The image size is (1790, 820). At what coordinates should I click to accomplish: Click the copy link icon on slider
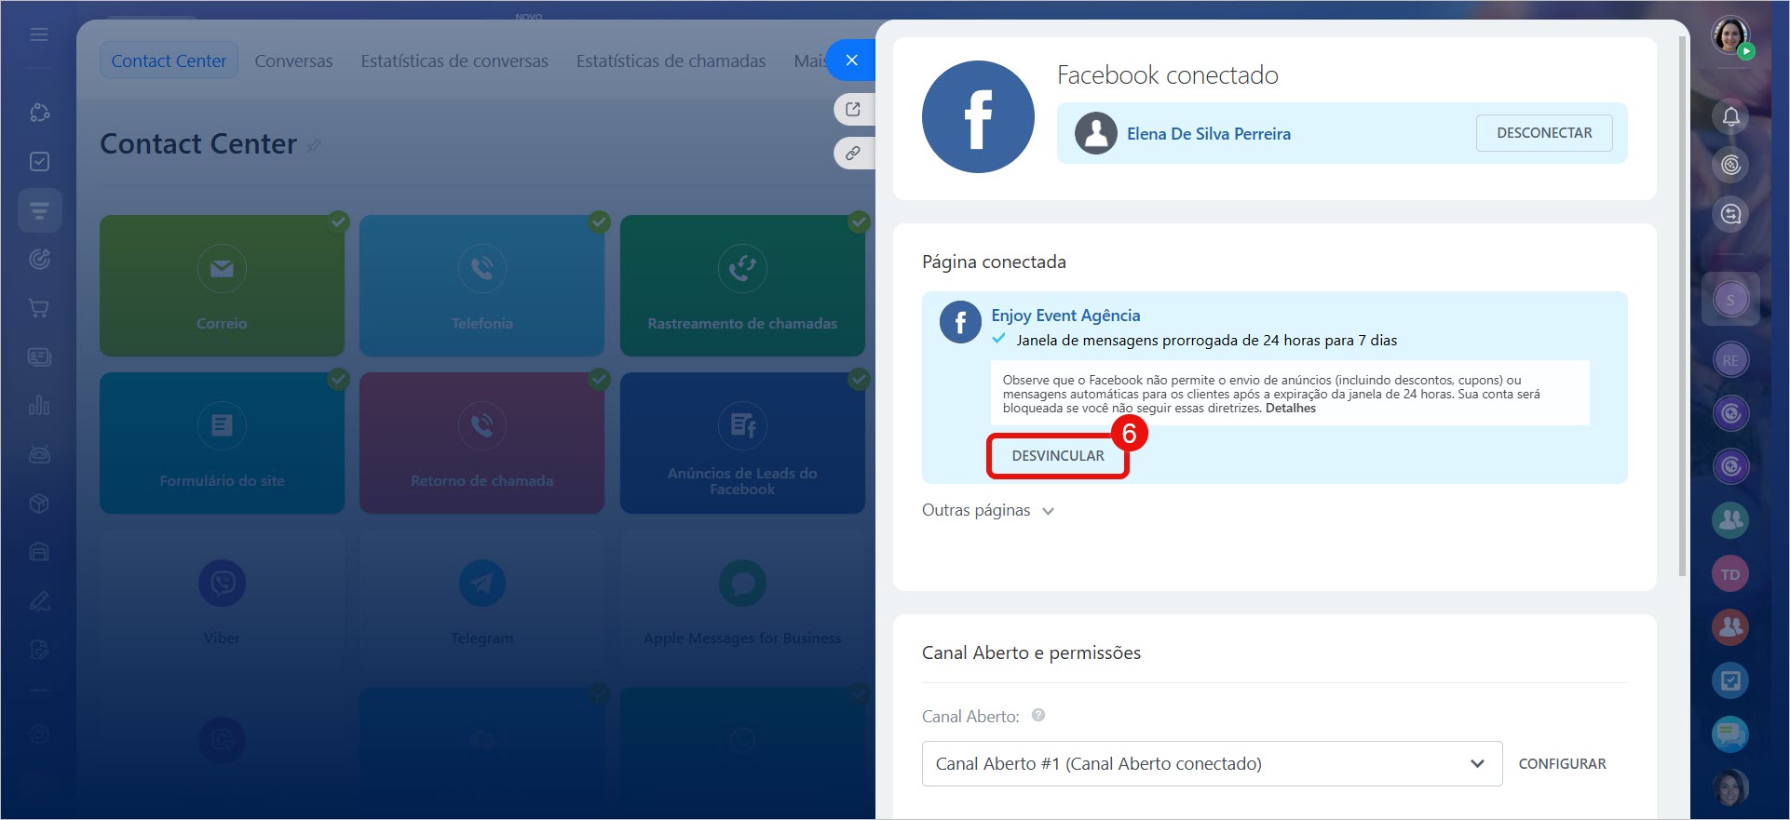(852, 153)
